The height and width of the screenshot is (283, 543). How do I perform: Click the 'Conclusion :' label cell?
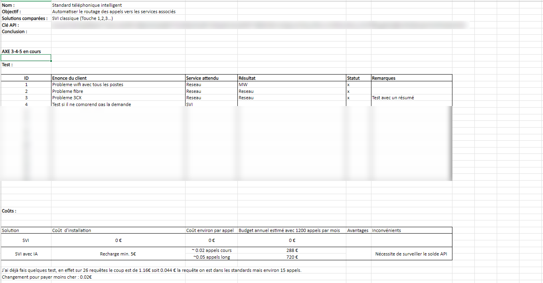click(26, 31)
